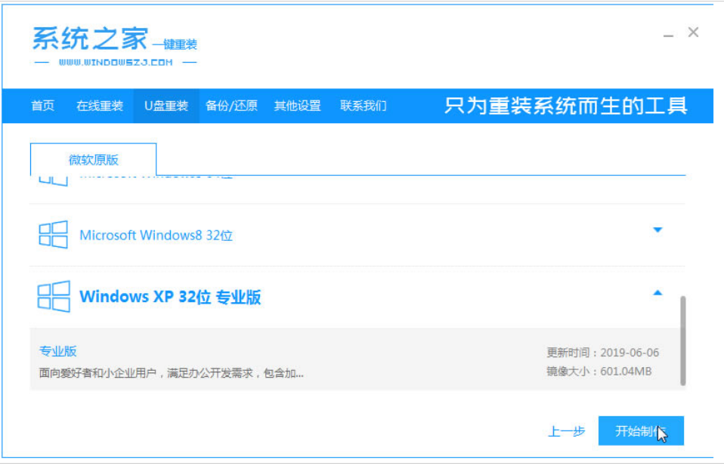Minimize the 系统之家 window
This screenshot has height=466, width=724.
coord(668,35)
